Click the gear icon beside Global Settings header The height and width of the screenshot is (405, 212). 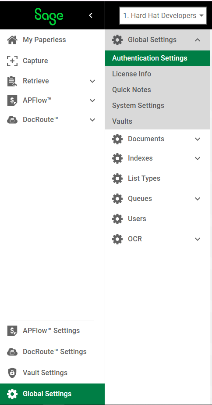[117, 40]
